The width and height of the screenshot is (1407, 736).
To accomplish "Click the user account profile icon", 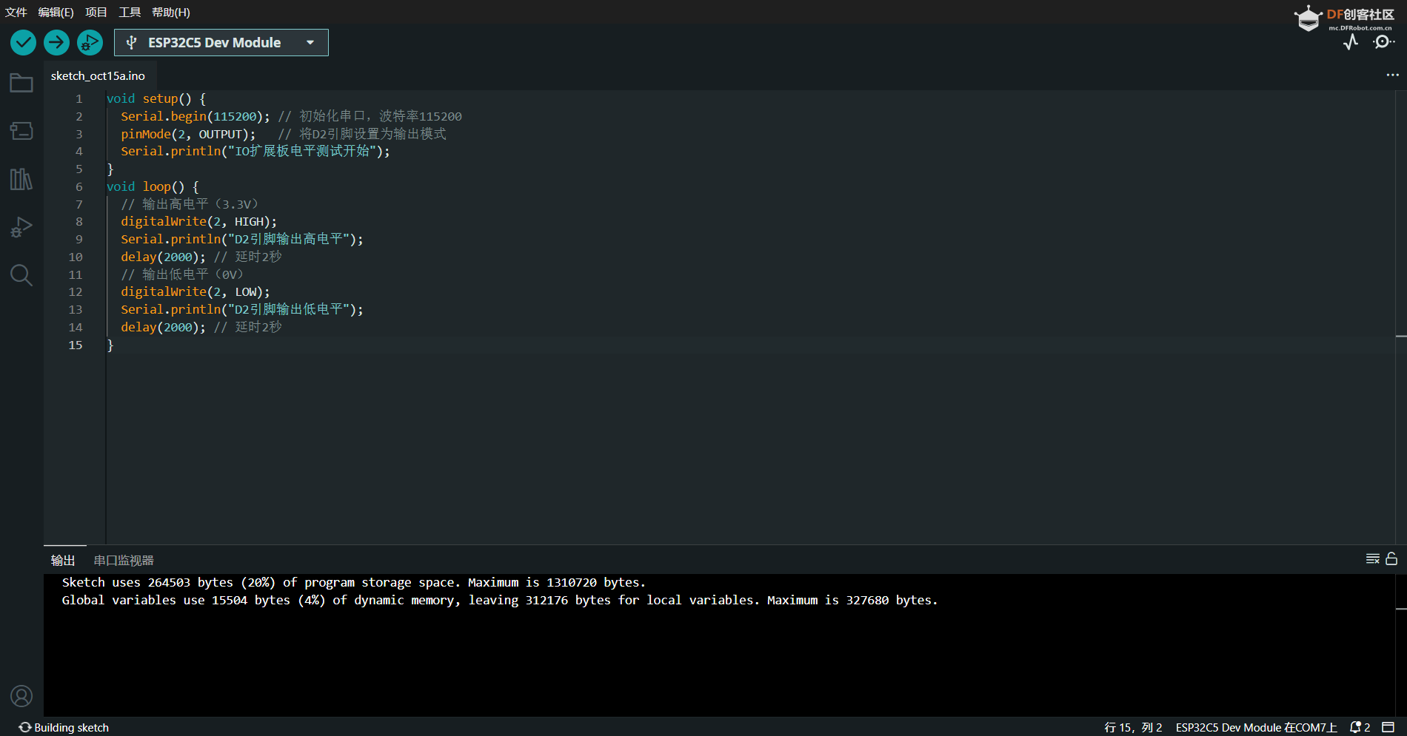I will click(21, 696).
